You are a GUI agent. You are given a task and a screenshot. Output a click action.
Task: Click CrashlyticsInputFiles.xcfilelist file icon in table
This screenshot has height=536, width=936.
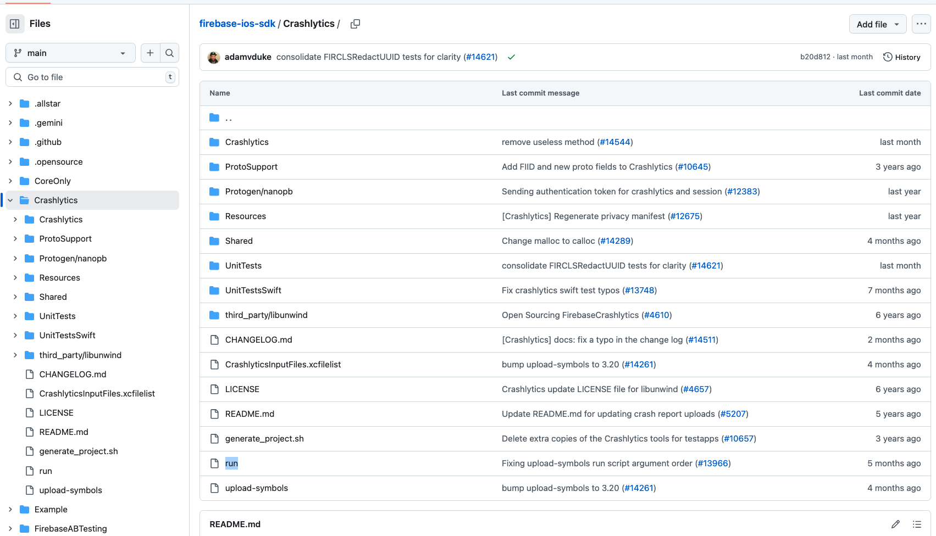click(214, 365)
